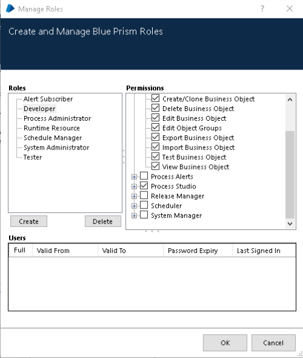Image resolution: width=303 pixels, height=358 pixels.
Task: Close the Manage Roles dialog
Action: [290, 8]
